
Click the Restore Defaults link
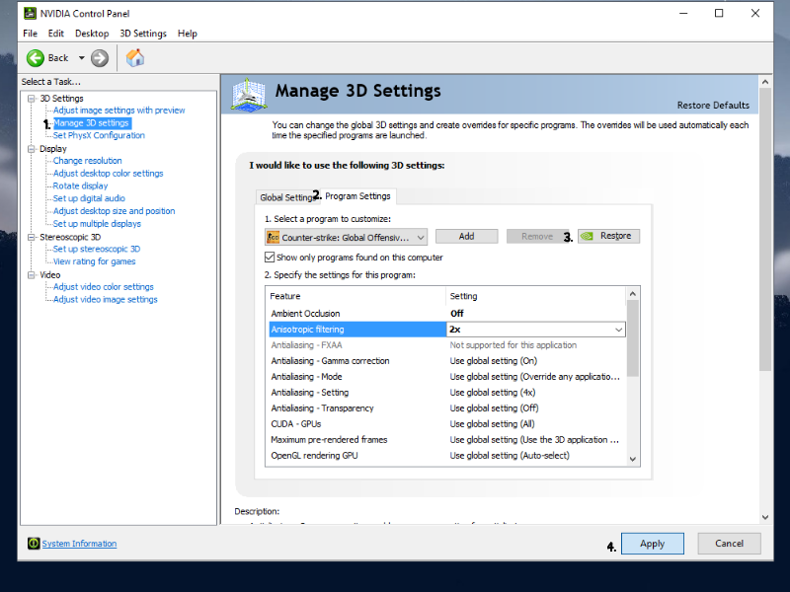(x=713, y=106)
